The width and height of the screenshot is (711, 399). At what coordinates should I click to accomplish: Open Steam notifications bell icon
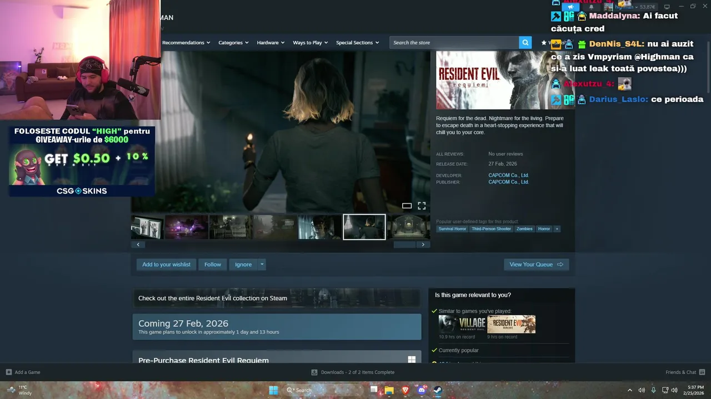click(x=591, y=7)
